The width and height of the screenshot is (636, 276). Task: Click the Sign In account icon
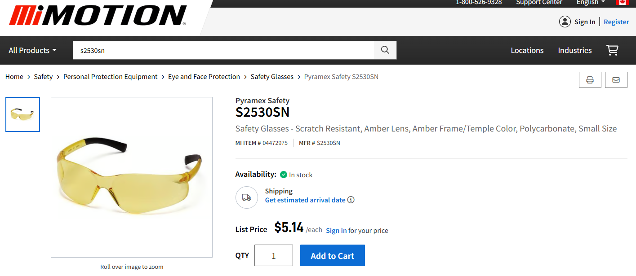point(565,21)
